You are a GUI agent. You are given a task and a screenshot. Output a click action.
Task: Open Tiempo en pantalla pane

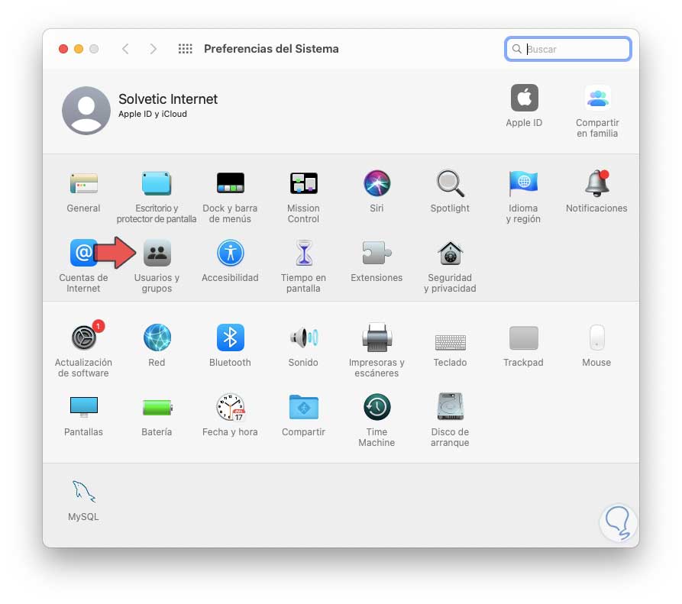click(x=304, y=253)
